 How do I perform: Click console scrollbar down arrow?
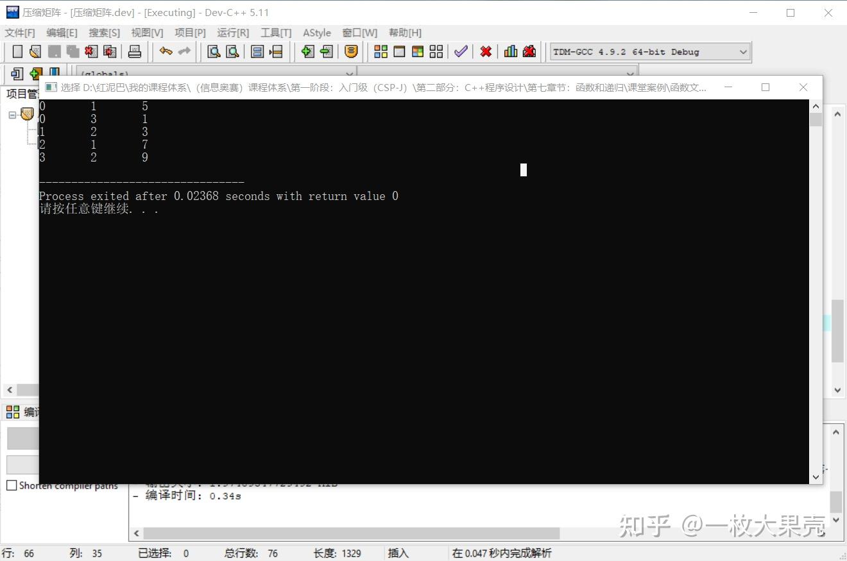[816, 476]
